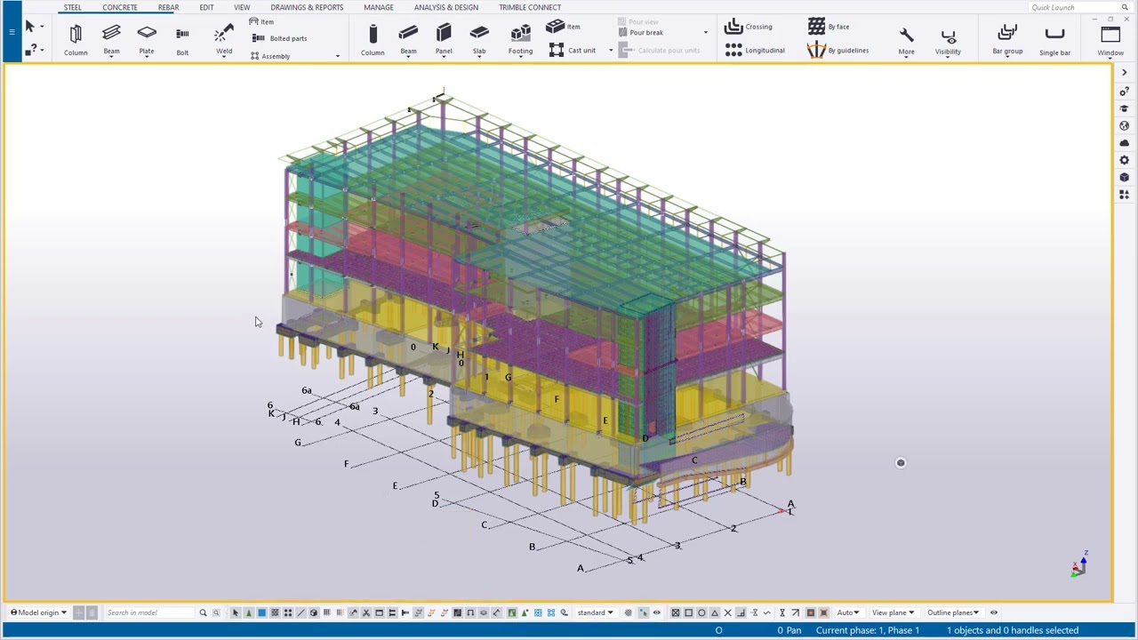Click the concrete Item command
Image resolution: width=1138 pixels, height=640 pixels.
(564, 26)
